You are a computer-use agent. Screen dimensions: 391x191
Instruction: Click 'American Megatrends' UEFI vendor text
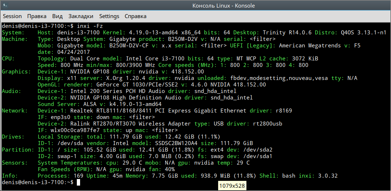tap(310, 46)
